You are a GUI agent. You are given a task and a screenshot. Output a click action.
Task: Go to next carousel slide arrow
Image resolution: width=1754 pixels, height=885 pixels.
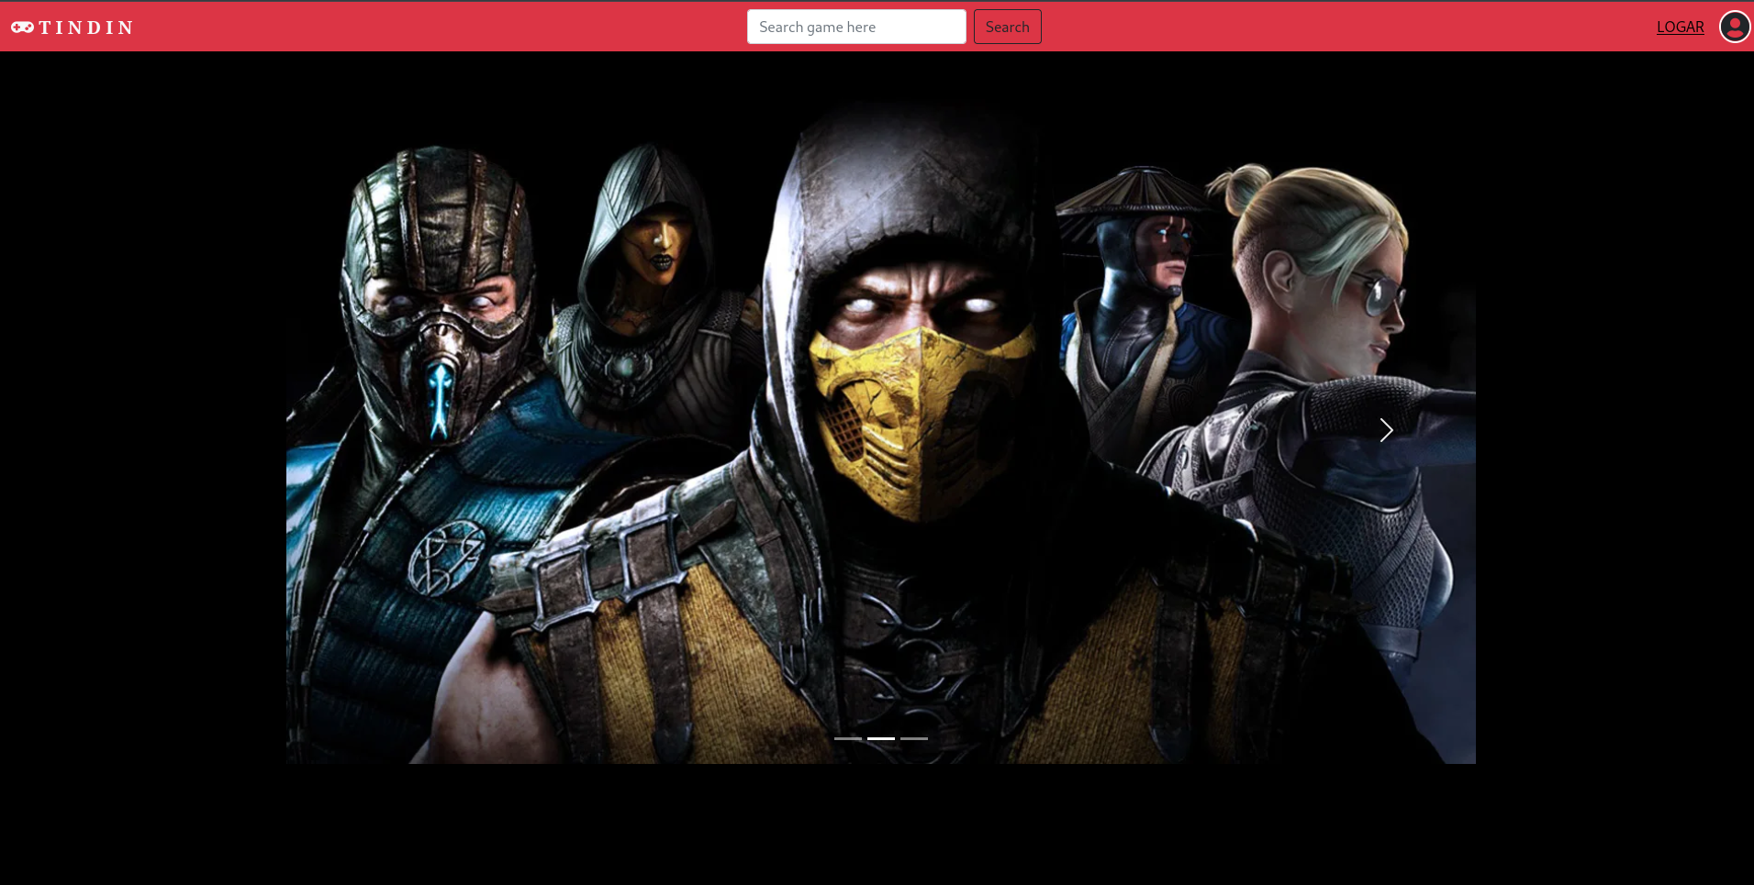pyautogui.click(x=1386, y=430)
